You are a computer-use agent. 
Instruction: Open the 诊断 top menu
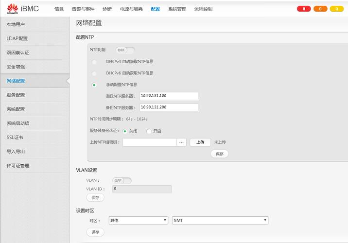click(107, 9)
